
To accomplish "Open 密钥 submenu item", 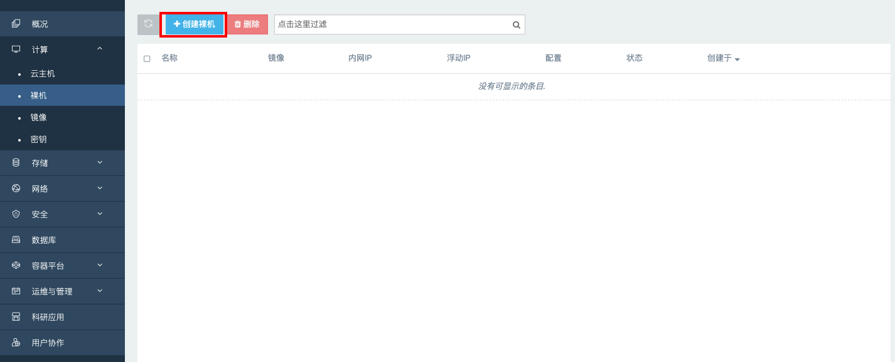I will coord(62,139).
